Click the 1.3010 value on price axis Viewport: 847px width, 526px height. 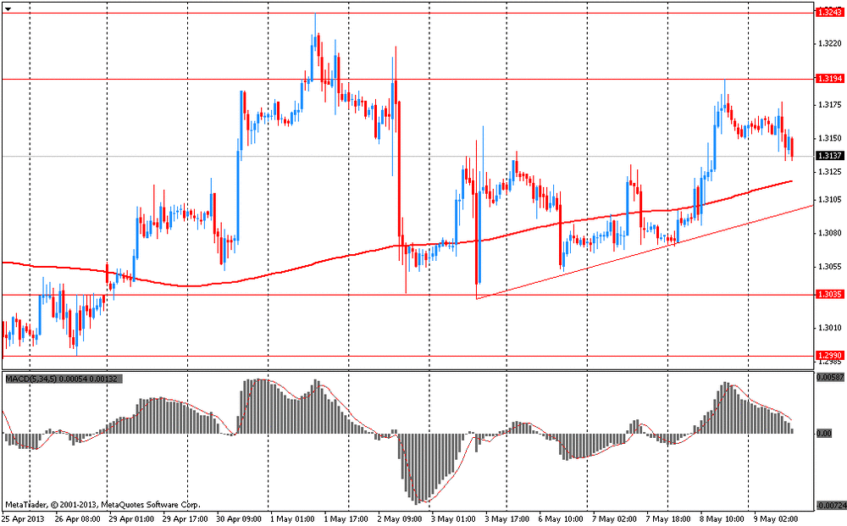click(x=830, y=328)
